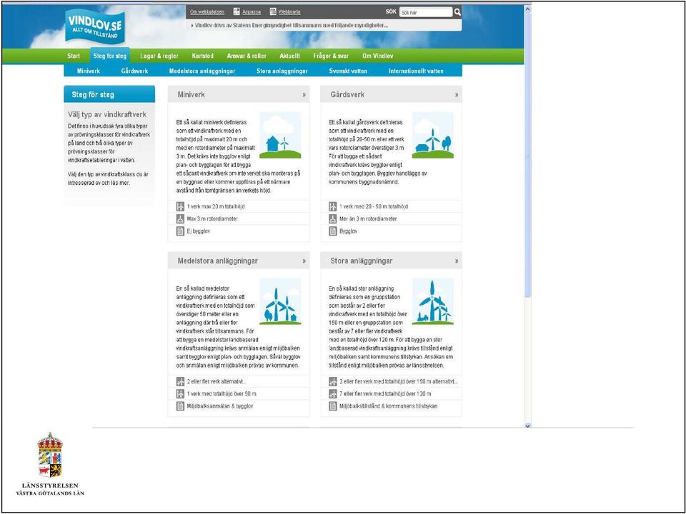Click the '1 verk med totalhöjd över 50 m' text
Screen dimensions: 686x514
222,394
